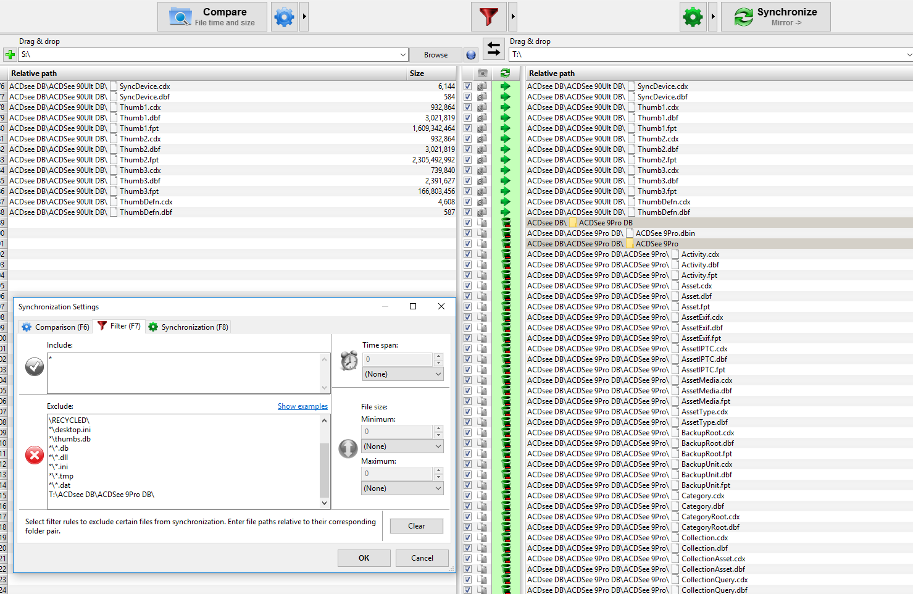913x594 pixels.
Task: Click the green arrow action for Thumb1.fpt row
Action: (x=506, y=128)
